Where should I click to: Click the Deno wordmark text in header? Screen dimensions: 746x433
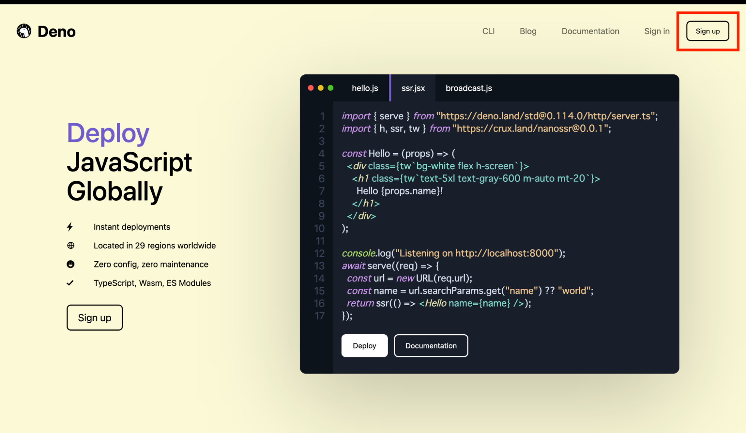point(56,32)
